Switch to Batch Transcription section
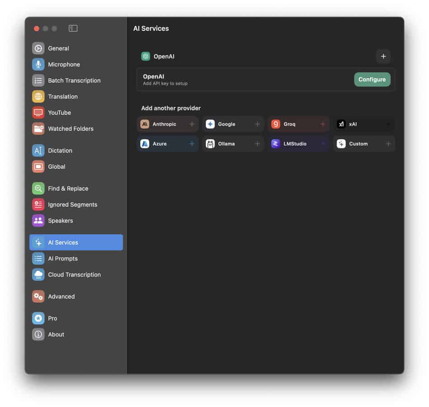The height and width of the screenshot is (407, 429). tap(74, 80)
